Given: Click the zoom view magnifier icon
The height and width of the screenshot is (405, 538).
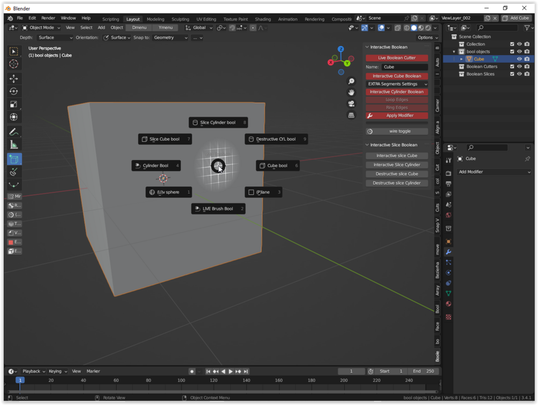Looking at the screenshot, I should (x=351, y=81).
